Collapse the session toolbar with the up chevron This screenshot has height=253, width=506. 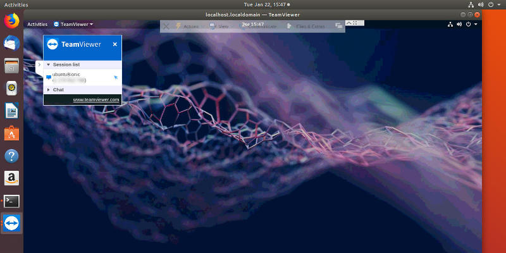pyautogui.click(x=349, y=23)
